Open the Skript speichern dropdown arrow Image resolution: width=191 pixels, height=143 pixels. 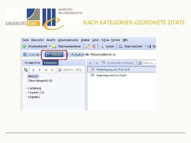pos(145,46)
